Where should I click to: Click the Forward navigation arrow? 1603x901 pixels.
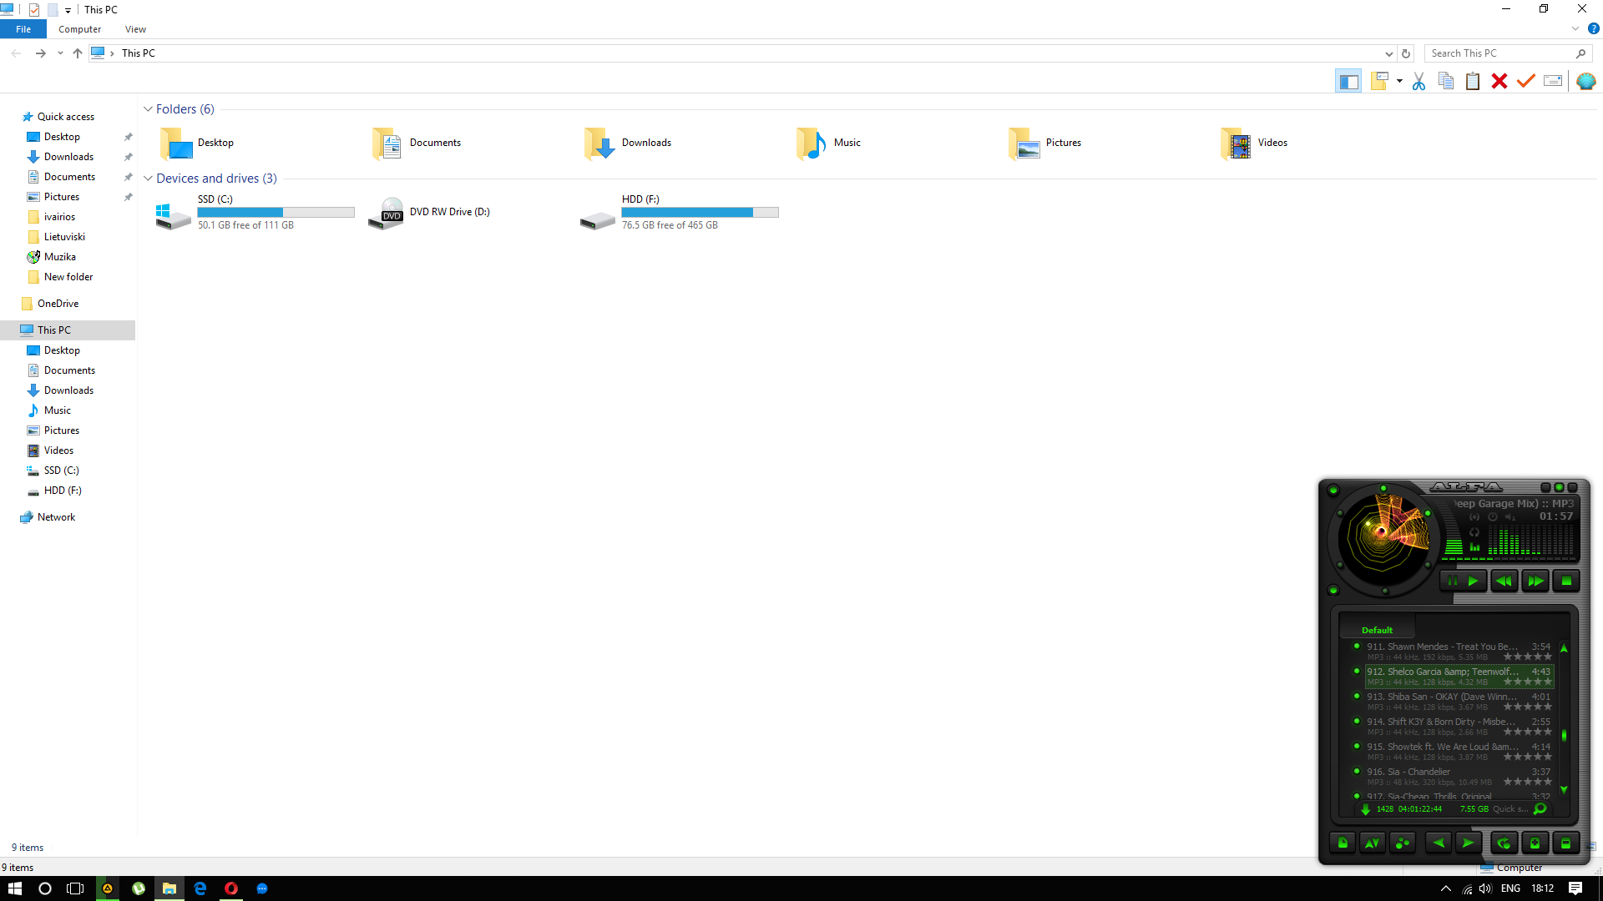click(40, 53)
